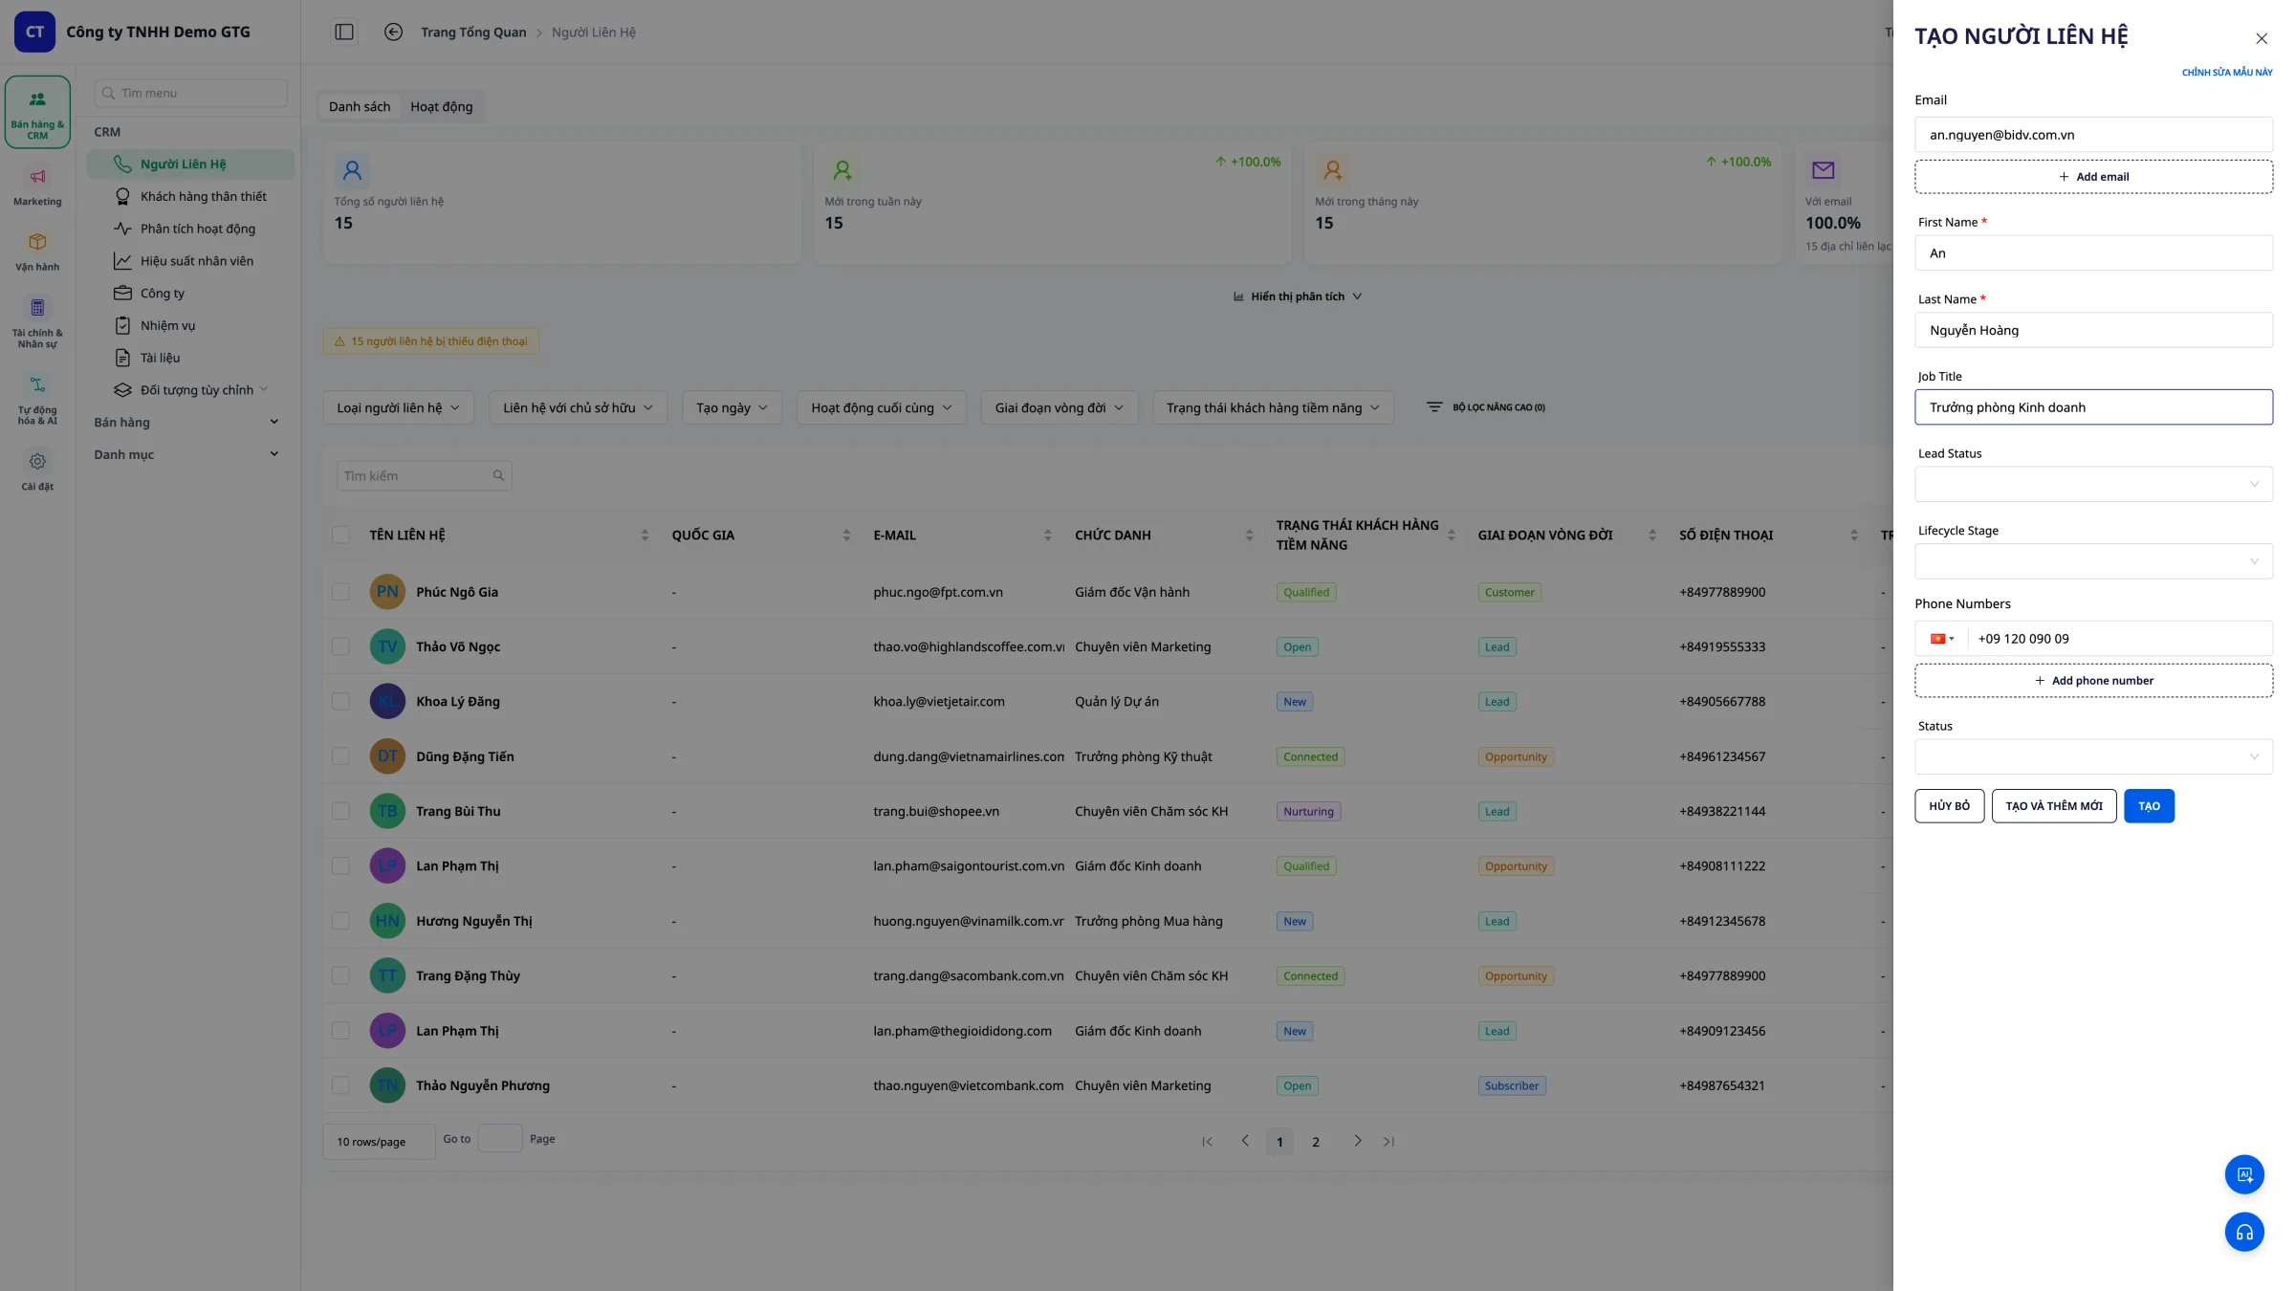Open the headset support chat button
This screenshot has height=1291, width=2295.
click(x=2244, y=1232)
